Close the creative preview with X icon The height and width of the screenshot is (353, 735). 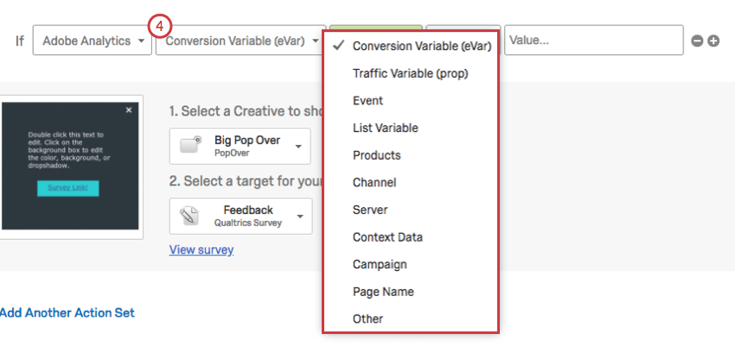pos(129,110)
